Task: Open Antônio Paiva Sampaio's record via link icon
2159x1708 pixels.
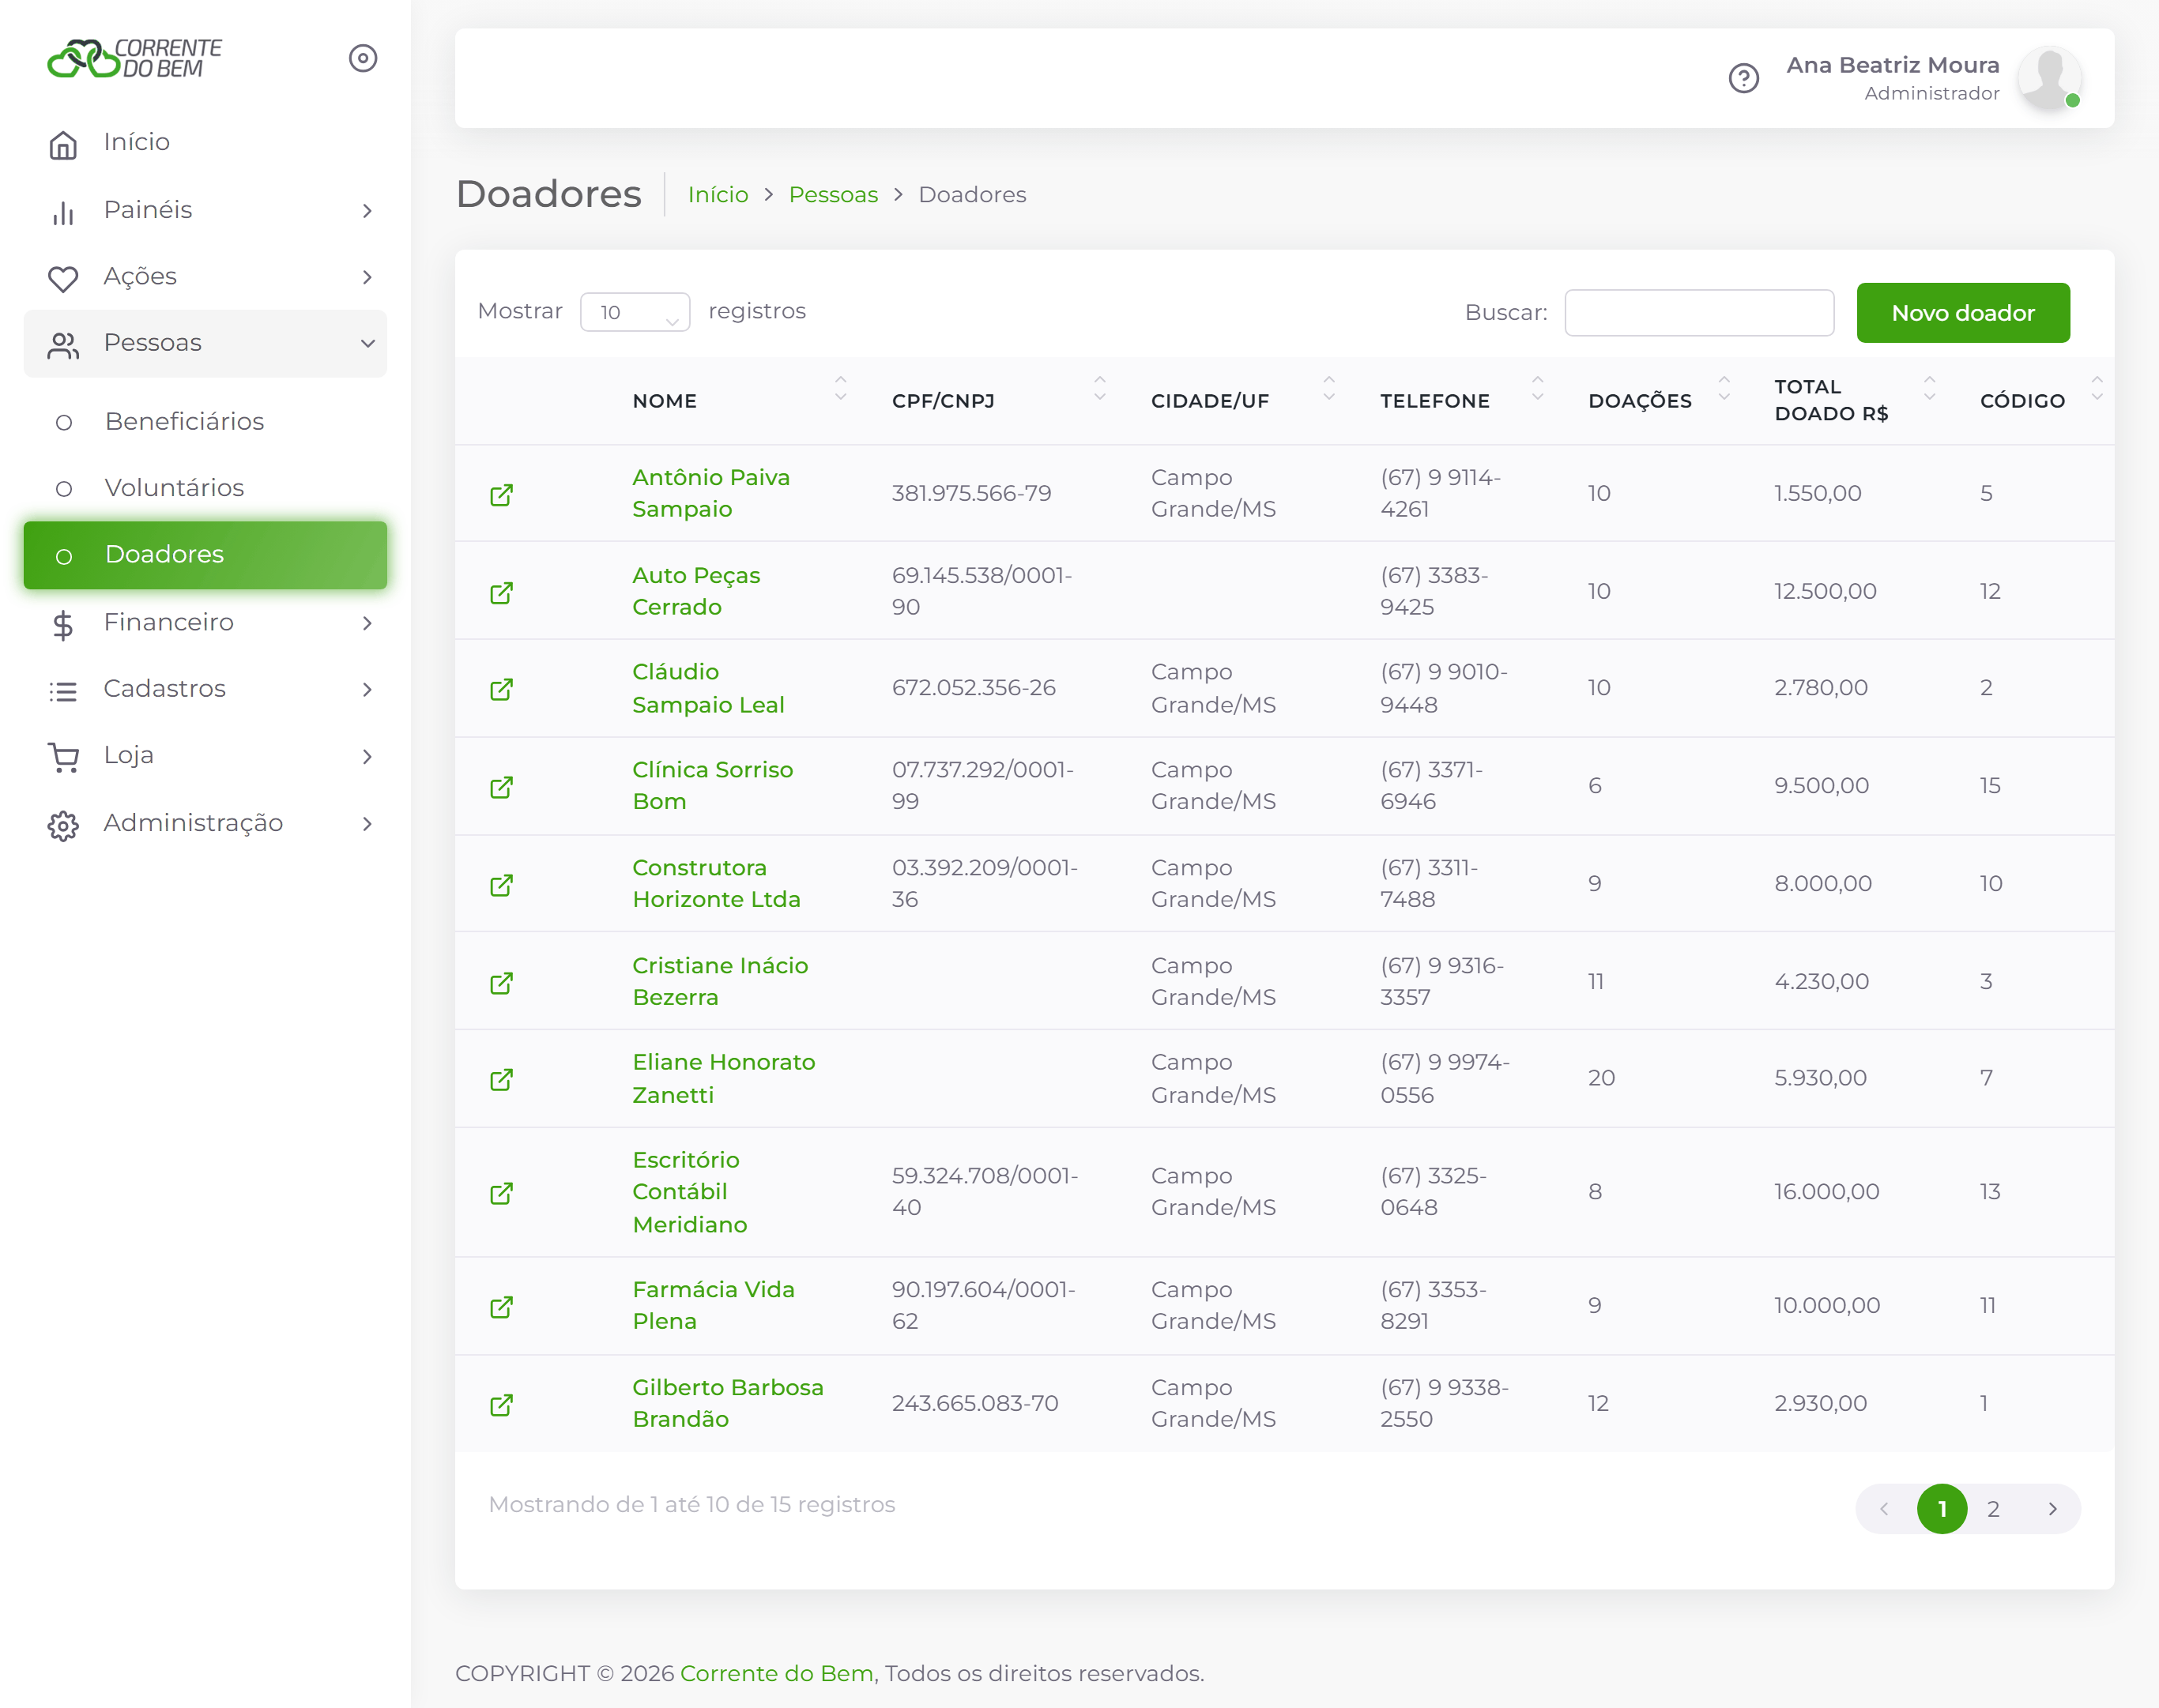Action: [501, 495]
